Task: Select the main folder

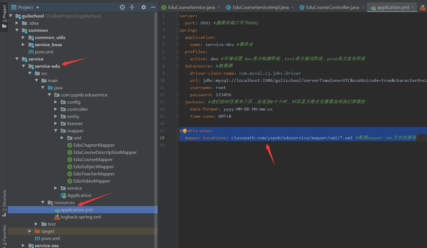Action: 49,80
